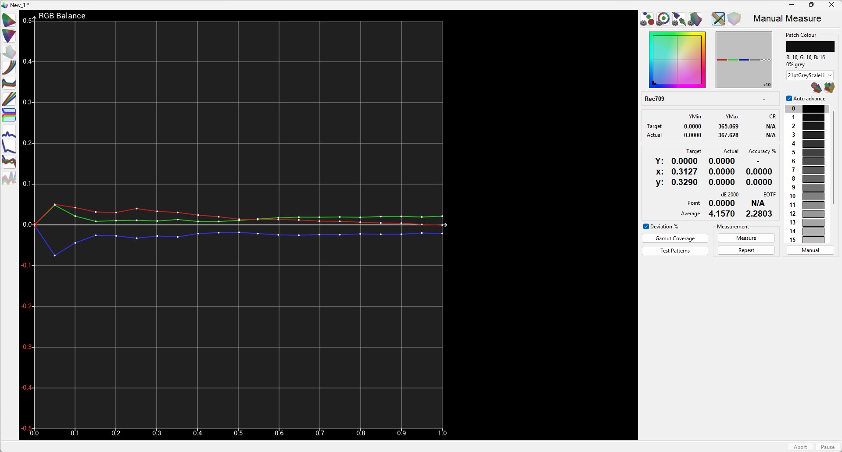Select patch 2 in the greyscale list
842x452 pixels.
click(x=807, y=126)
